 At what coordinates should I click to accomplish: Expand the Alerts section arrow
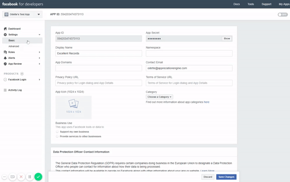[x=40, y=58]
